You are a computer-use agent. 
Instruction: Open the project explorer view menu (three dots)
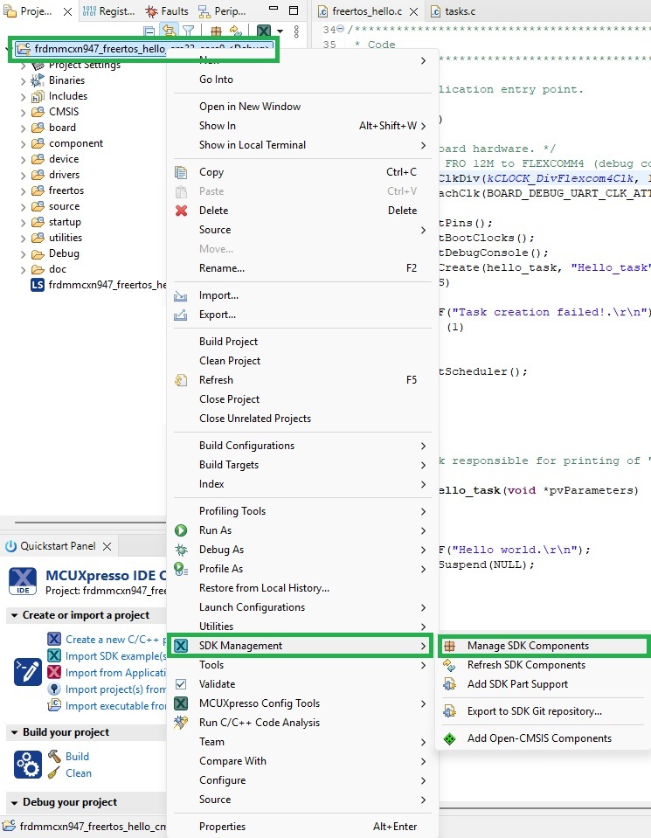(296, 31)
